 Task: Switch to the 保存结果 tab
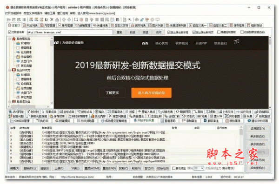point(237,26)
